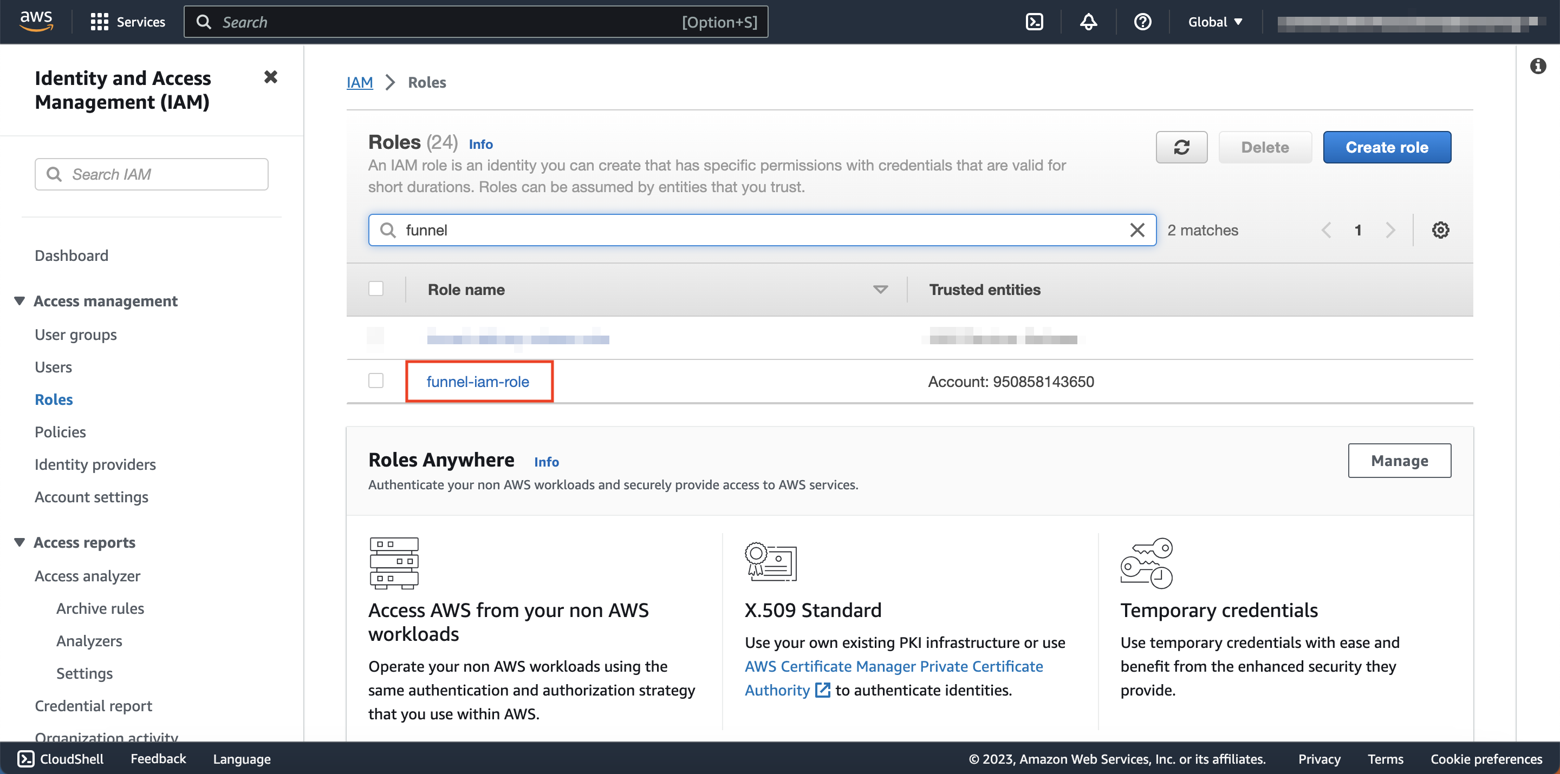The height and width of the screenshot is (774, 1560).
Task: Open the funnel-iam-role link
Action: click(x=478, y=381)
